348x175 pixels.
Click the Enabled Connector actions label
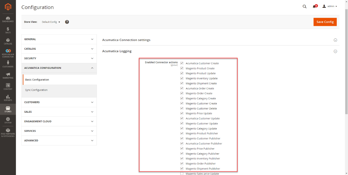(161, 62)
